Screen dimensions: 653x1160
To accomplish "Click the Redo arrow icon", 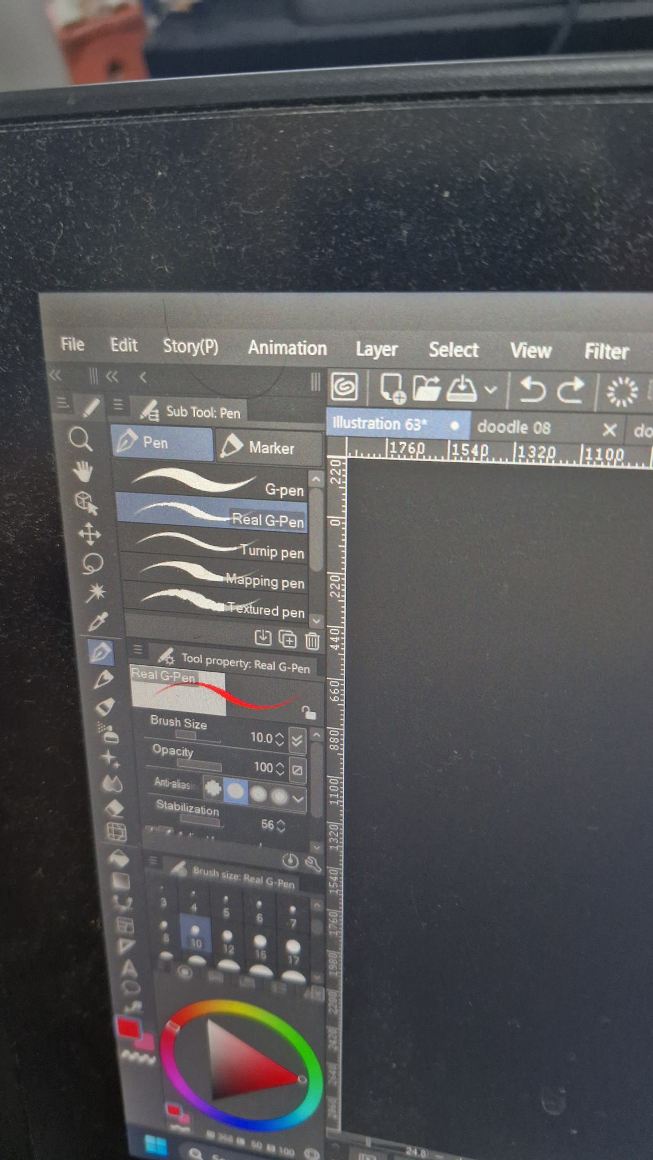I will (x=571, y=390).
